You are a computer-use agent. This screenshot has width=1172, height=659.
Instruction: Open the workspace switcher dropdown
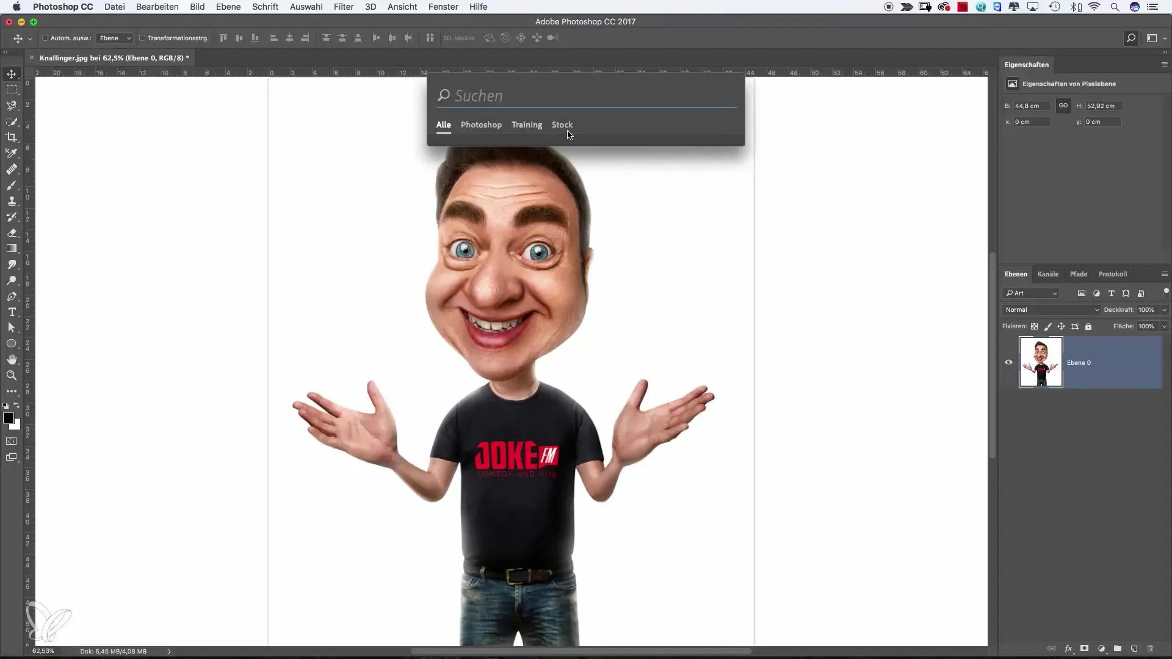click(x=1156, y=38)
